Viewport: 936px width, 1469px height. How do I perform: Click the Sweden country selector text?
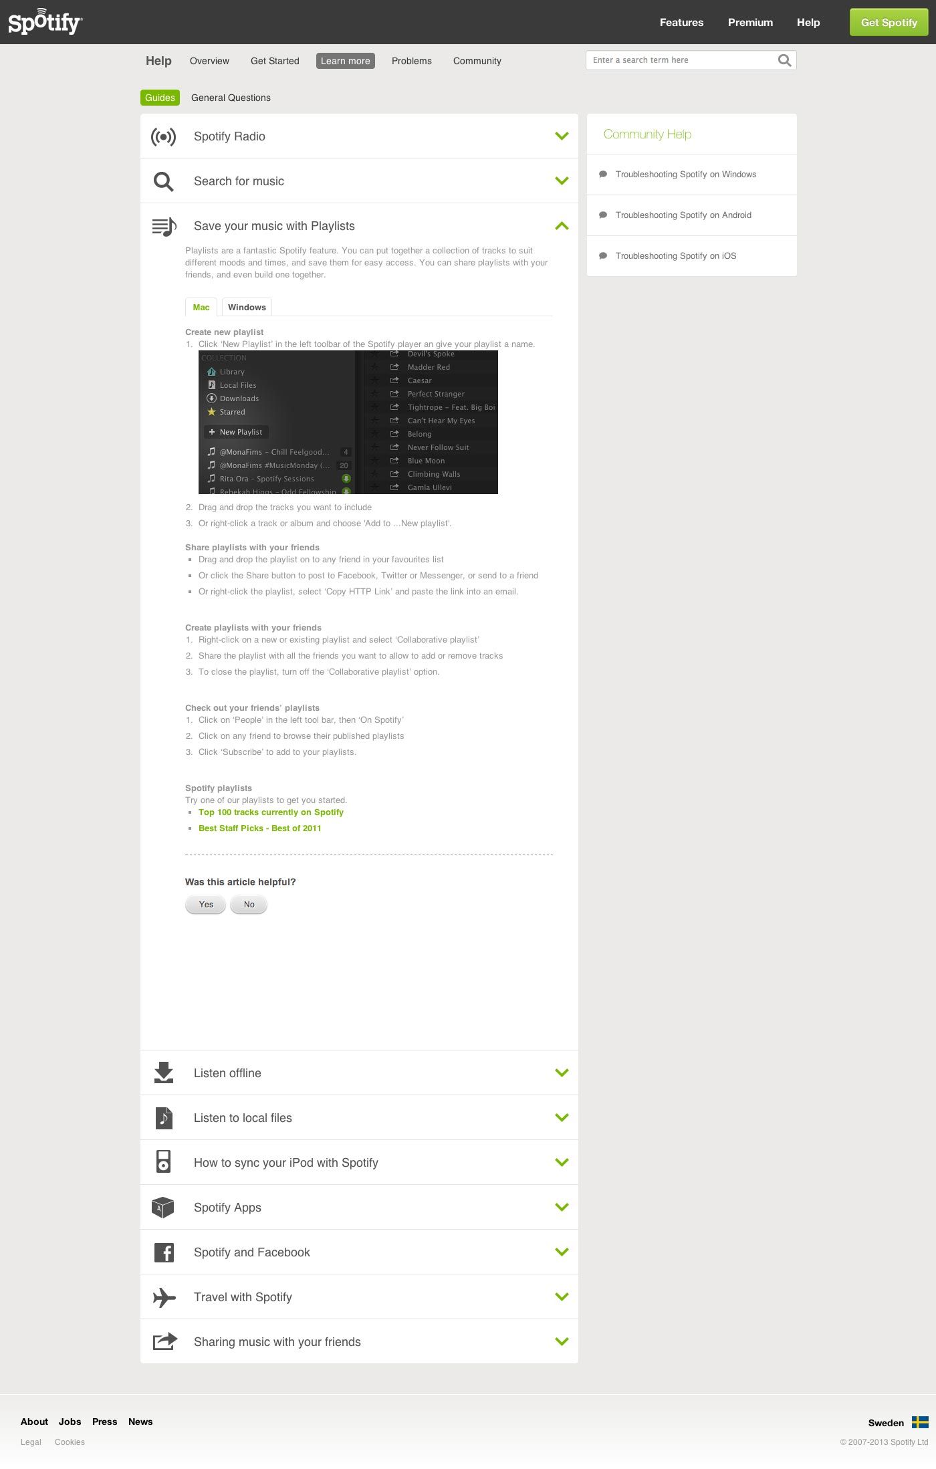point(886,1423)
